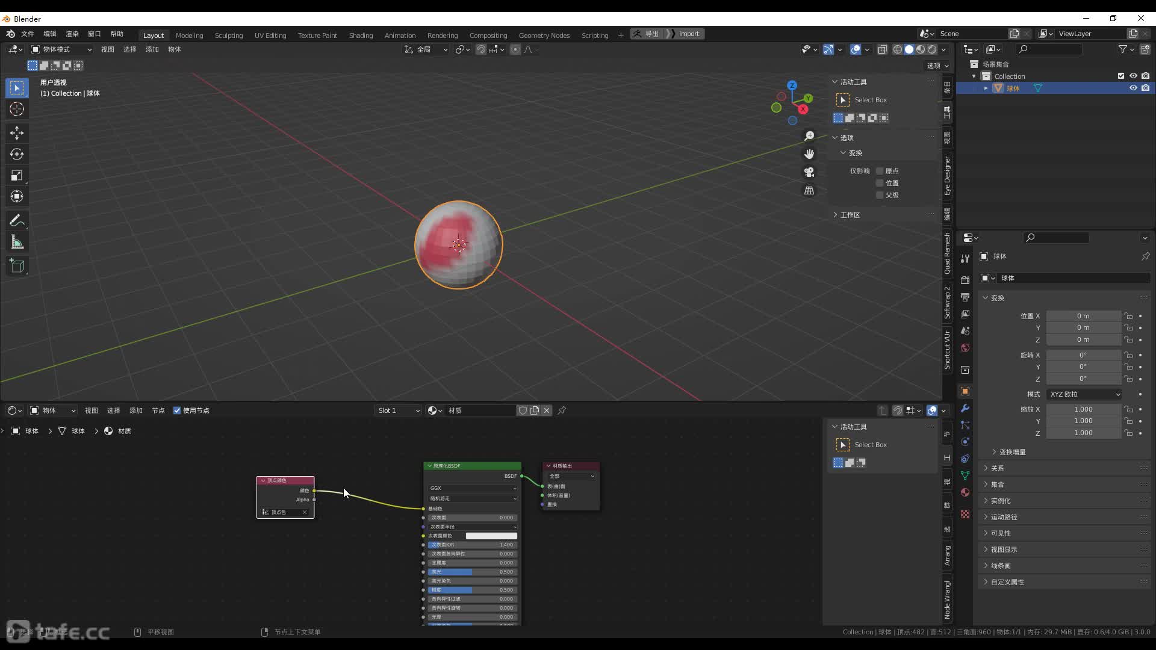This screenshot has height=650, width=1156.
Task: Expand the 关系 panel
Action: coord(997,468)
